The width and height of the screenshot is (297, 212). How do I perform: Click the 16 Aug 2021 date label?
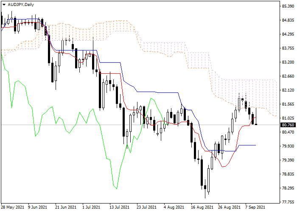tap(202, 207)
